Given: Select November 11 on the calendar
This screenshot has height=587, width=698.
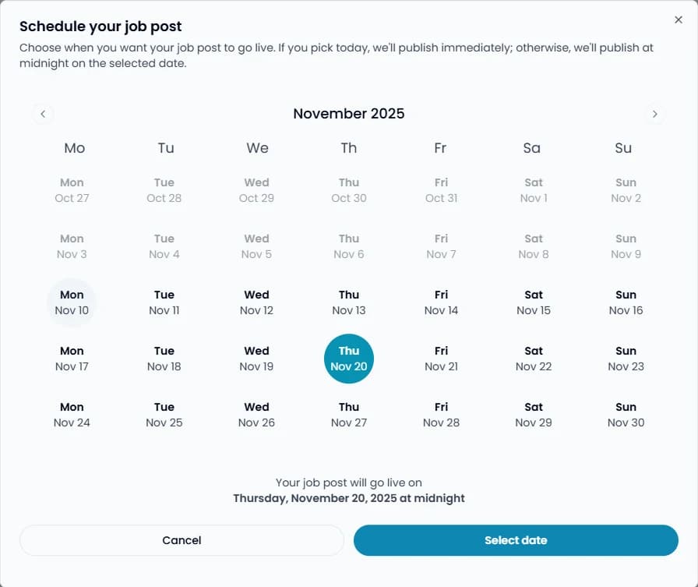Looking at the screenshot, I should pyautogui.click(x=164, y=302).
